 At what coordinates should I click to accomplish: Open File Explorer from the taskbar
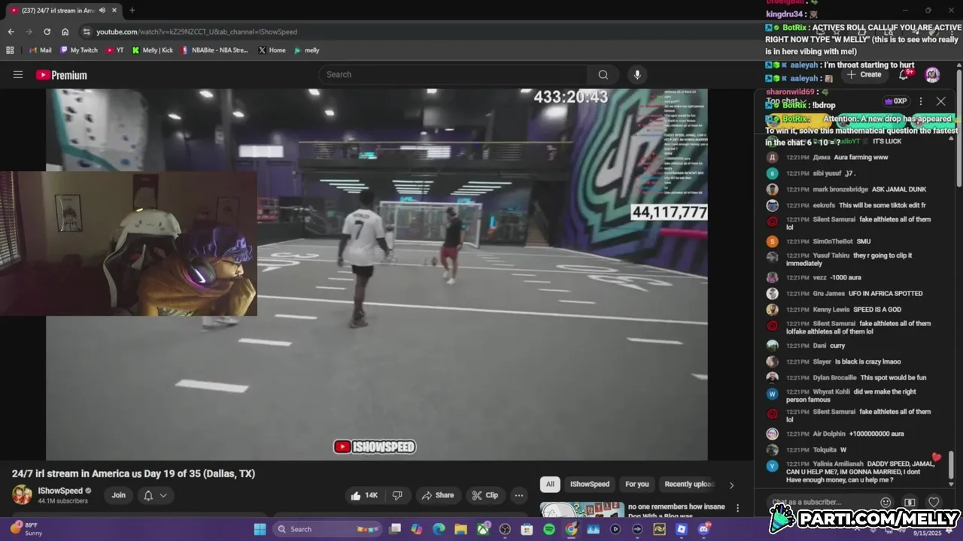[460, 529]
